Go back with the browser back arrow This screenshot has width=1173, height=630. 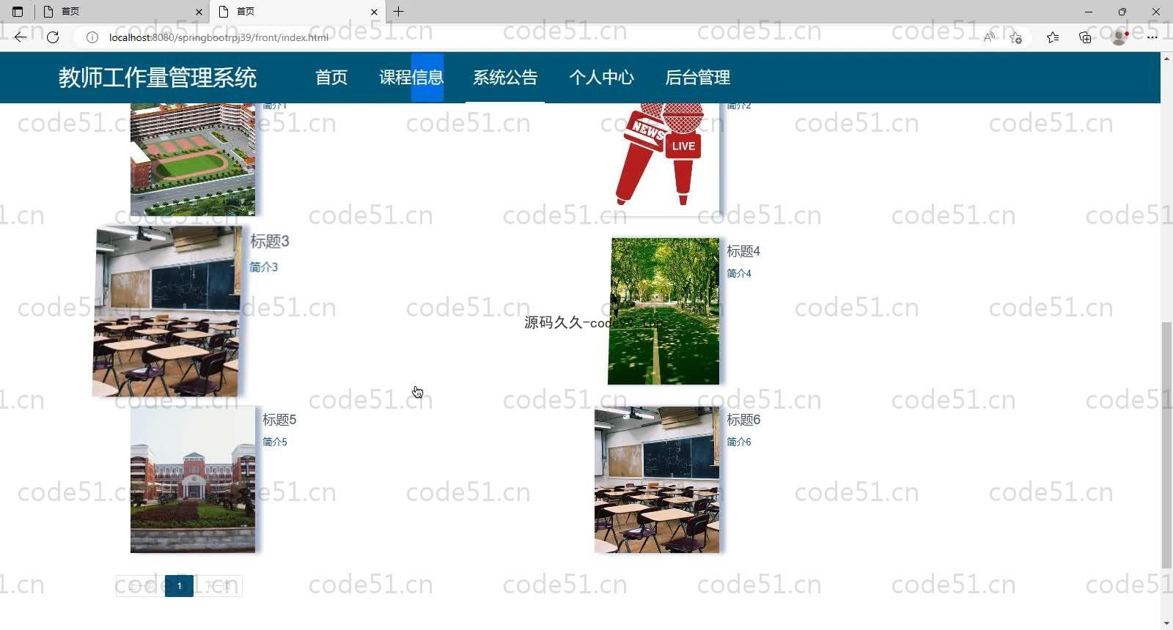20,37
